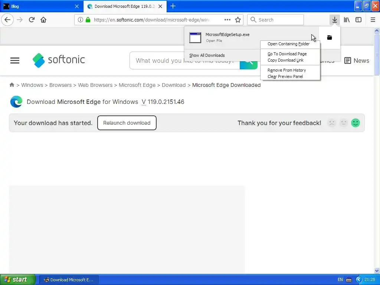Viewport: 380px width, 285px height.
Task: Select the green happy face feedback icon
Action: pyautogui.click(x=356, y=123)
